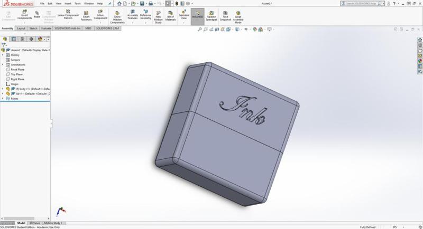This screenshot has width=423, height=229.
Task: Open the DimXpertManager crosshair tab
Action: [x=31, y=39]
